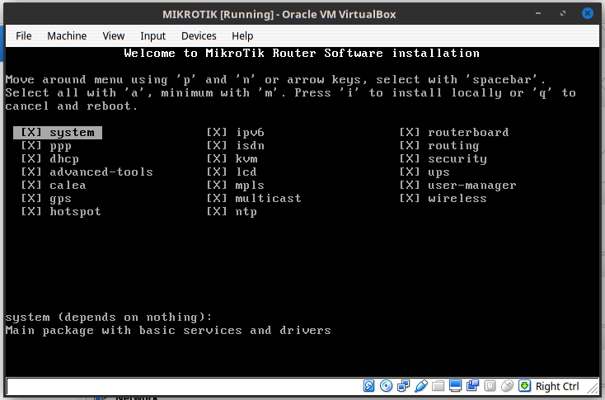The height and width of the screenshot is (400, 605).
Task: Click the green arrow host key icon
Action: coord(524,386)
